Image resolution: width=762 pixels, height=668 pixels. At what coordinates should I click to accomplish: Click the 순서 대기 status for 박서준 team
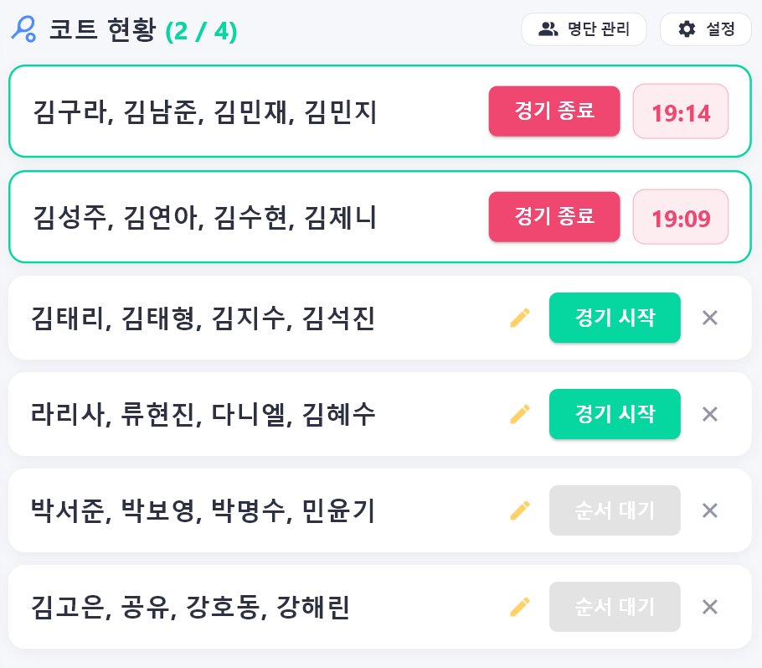[615, 510]
